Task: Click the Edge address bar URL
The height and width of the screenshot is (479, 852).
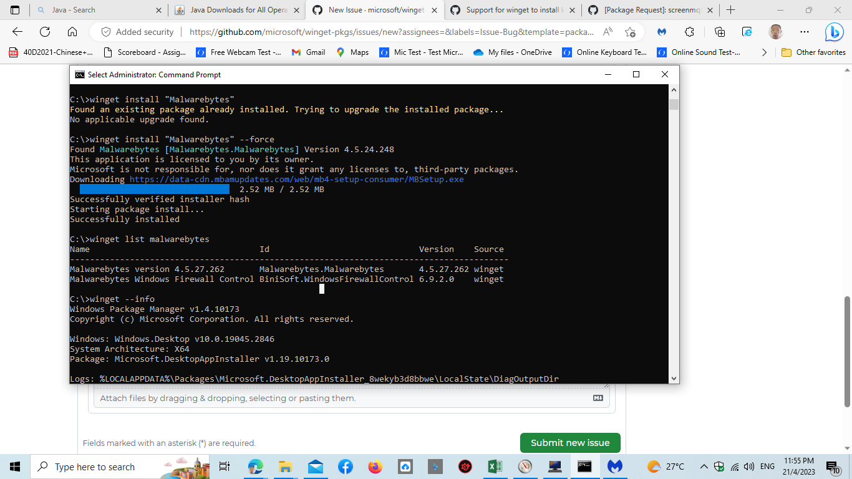Action: tap(392, 32)
